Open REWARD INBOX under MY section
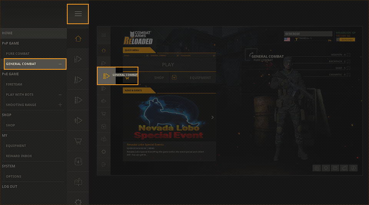The height and width of the screenshot is (205, 369). pos(19,156)
